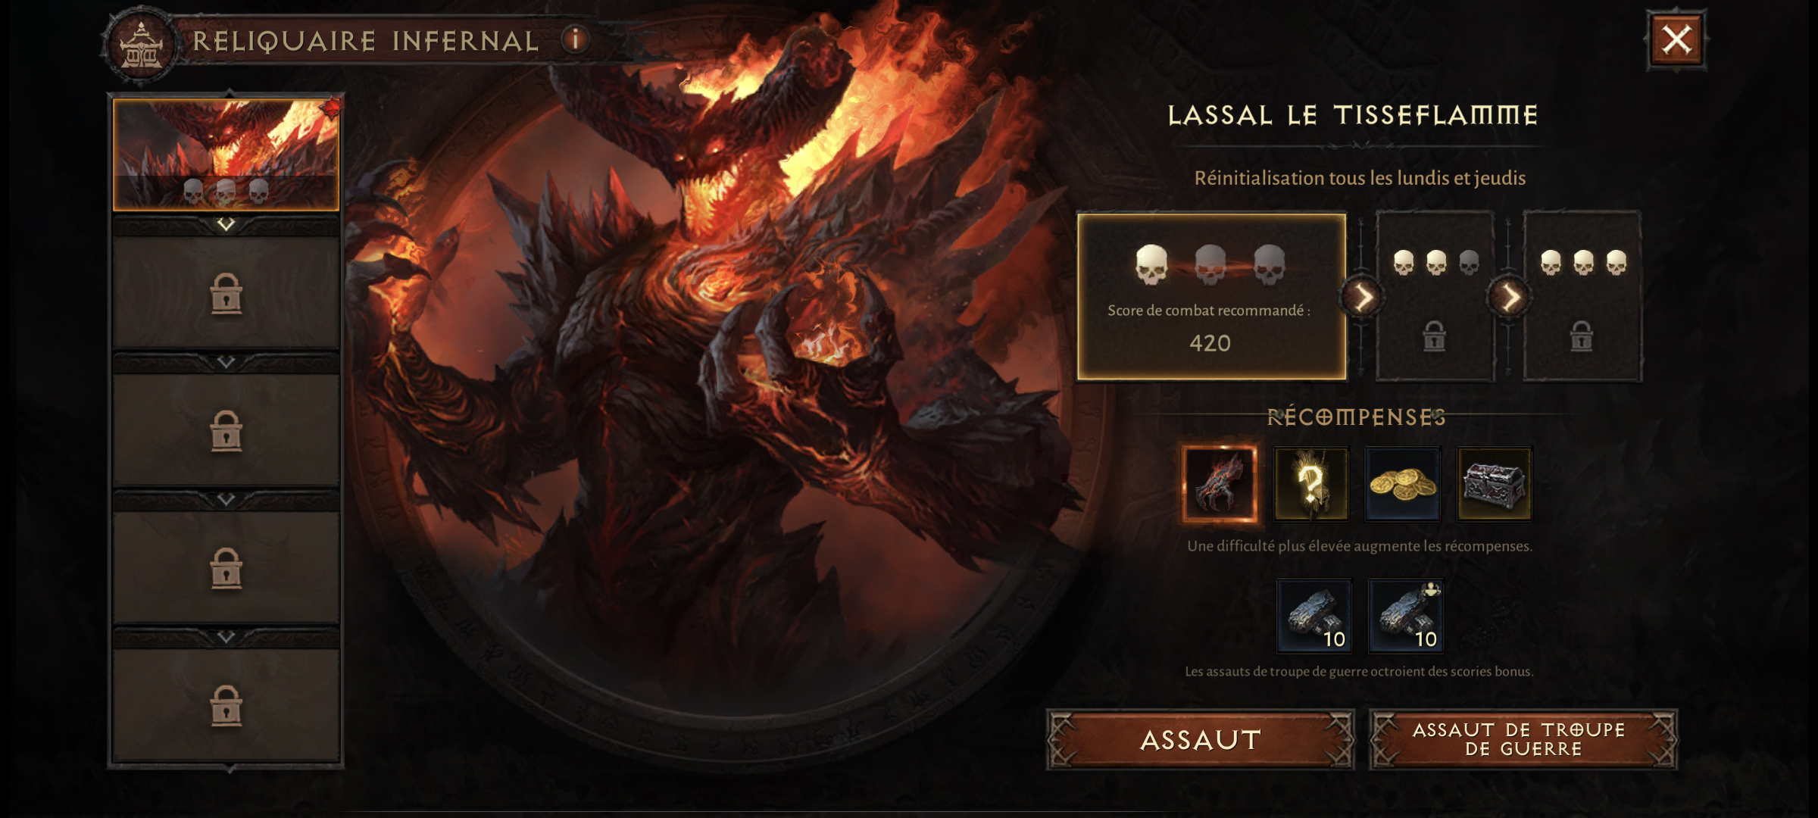
Task: Launch Assaut de troupe de guerre
Action: (1523, 740)
